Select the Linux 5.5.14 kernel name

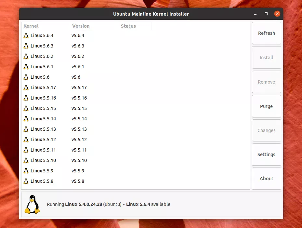click(43, 119)
